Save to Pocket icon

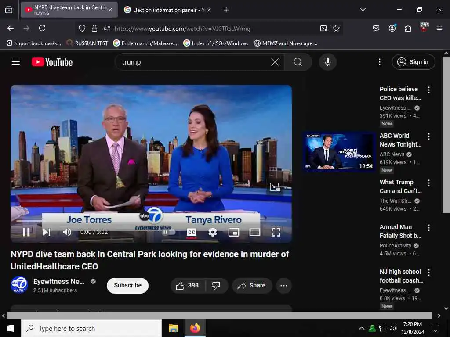click(x=376, y=28)
